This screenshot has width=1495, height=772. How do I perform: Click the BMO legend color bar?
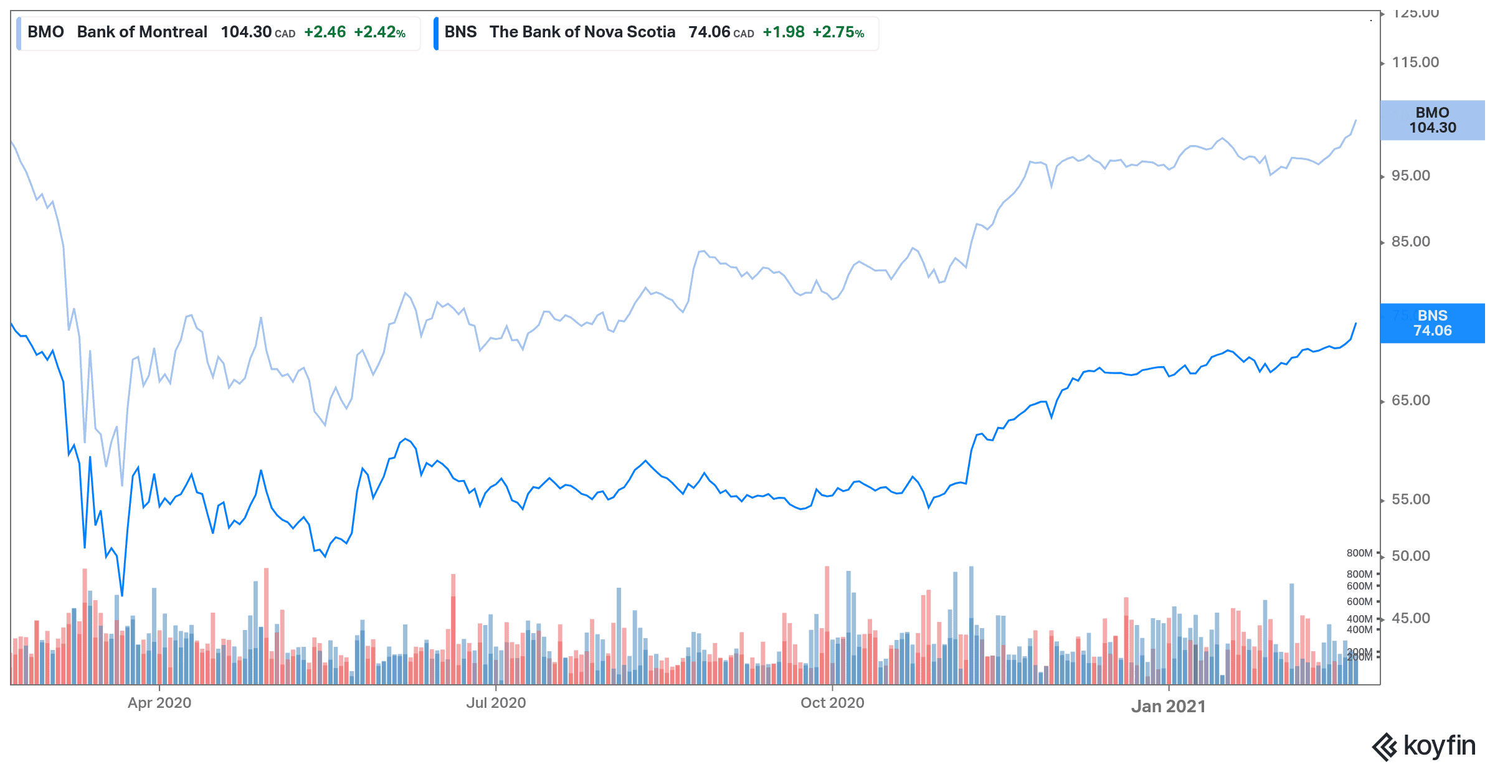[x=19, y=34]
